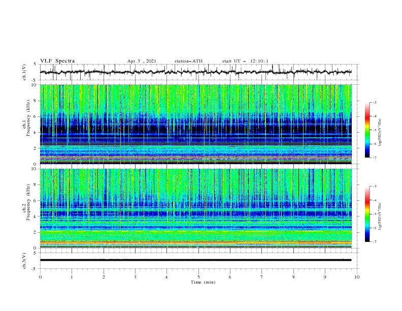The width and height of the screenshot is (402, 311).
Task: Click the "ch.1(V)" waveform axis label
Action: click(x=24, y=72)
